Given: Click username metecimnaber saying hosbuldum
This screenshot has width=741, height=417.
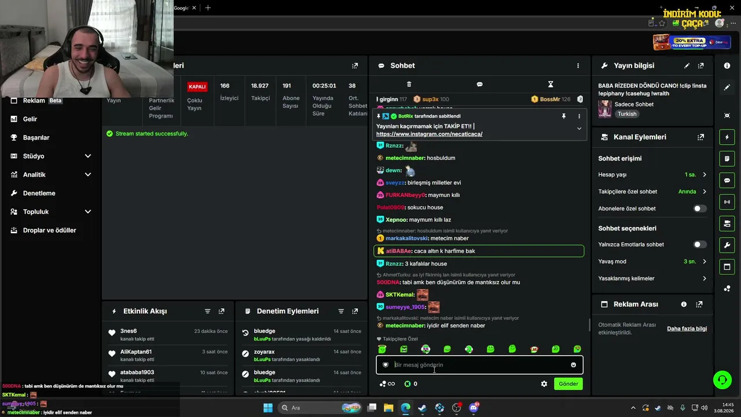Looking at the screenshot, I should [x=405, y=158].
